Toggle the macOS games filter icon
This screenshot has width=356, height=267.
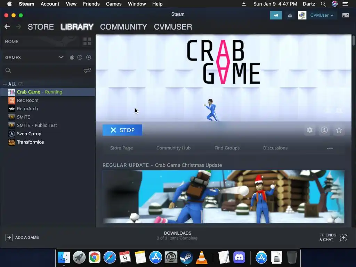tap(72, 57)
